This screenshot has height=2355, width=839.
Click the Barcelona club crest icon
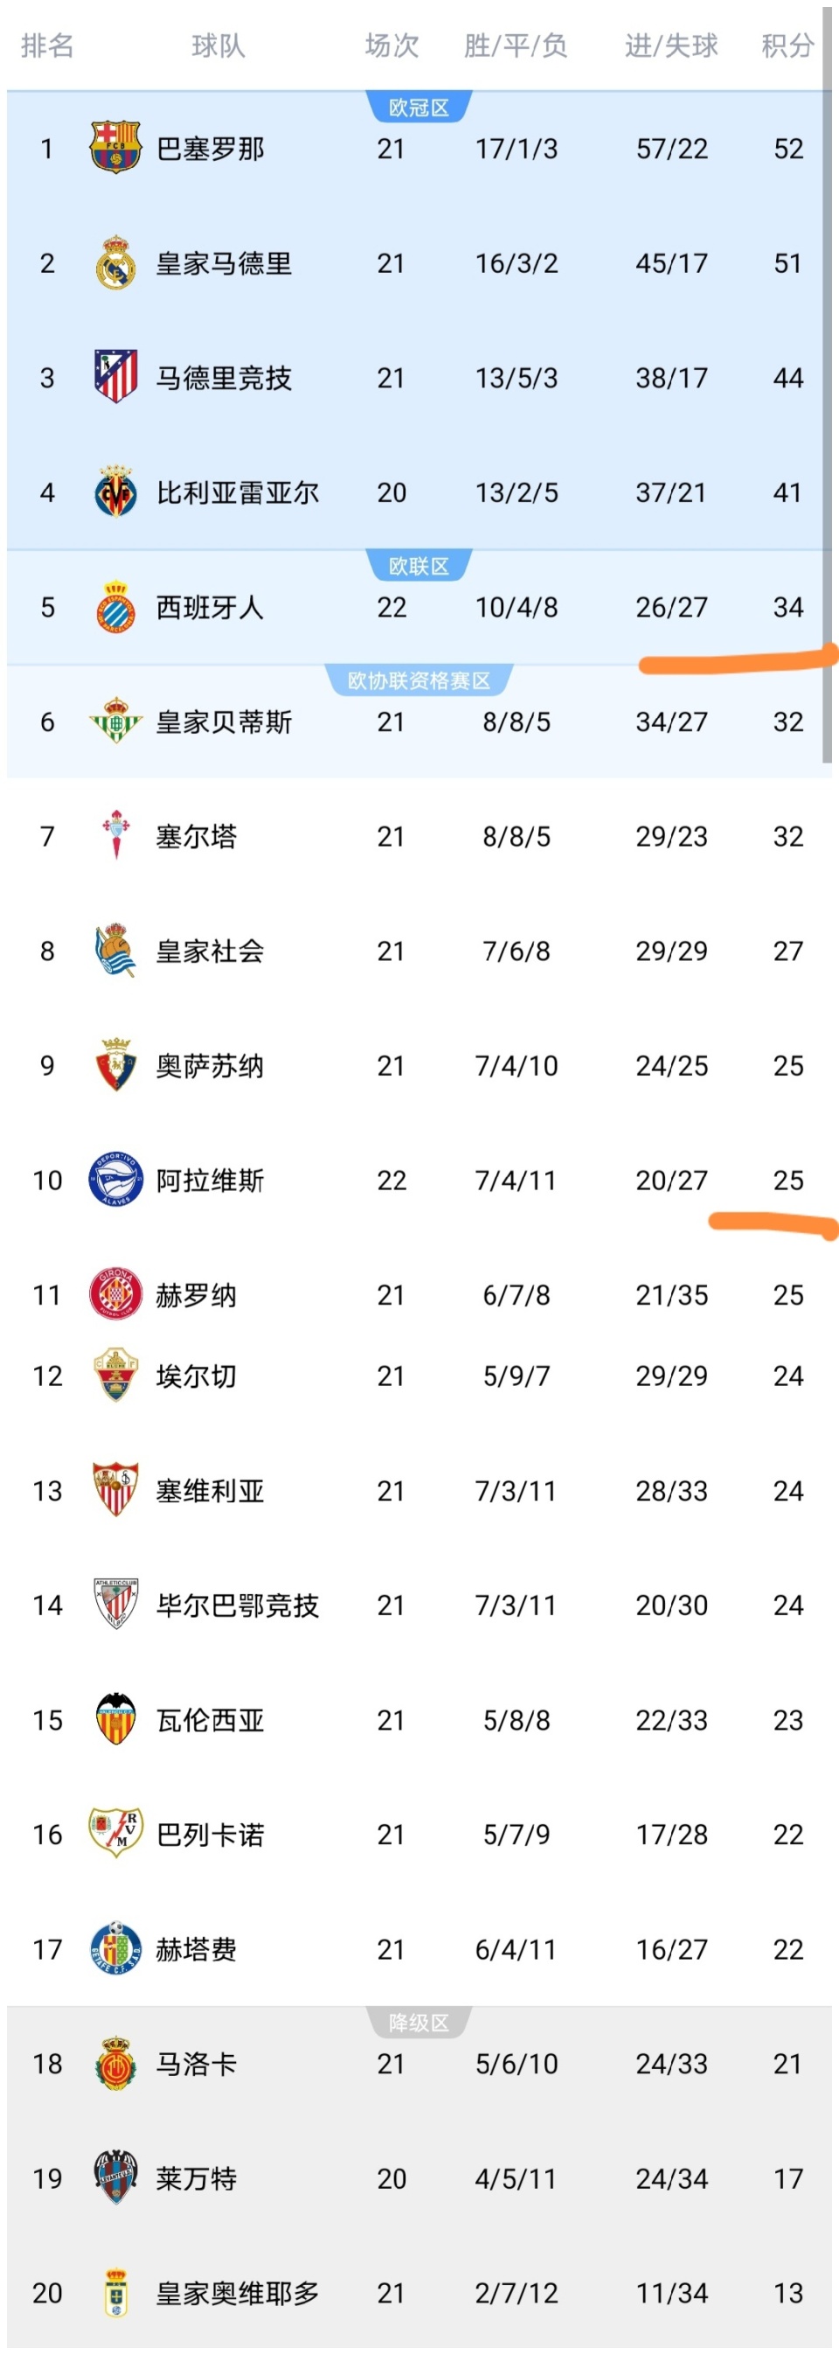pyautogui.click(x=115, y=147)
